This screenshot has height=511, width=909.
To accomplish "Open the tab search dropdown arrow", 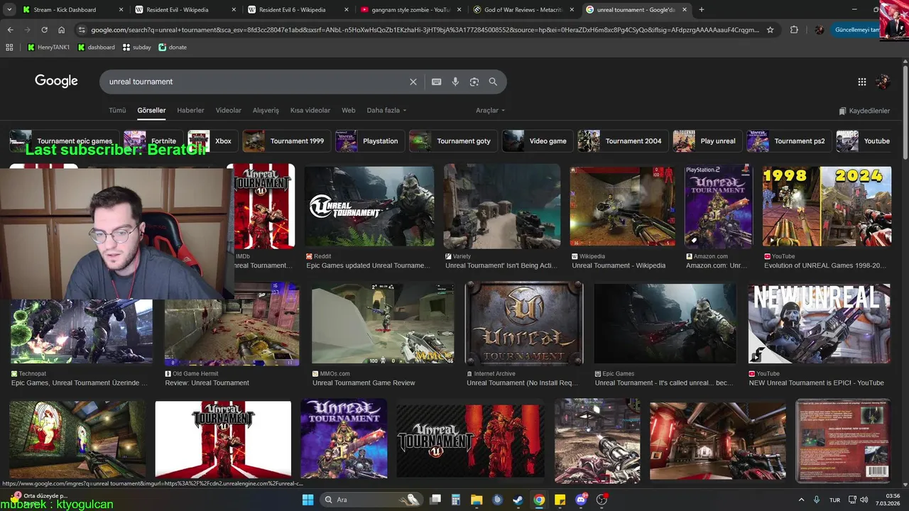I will pos(11,10).
